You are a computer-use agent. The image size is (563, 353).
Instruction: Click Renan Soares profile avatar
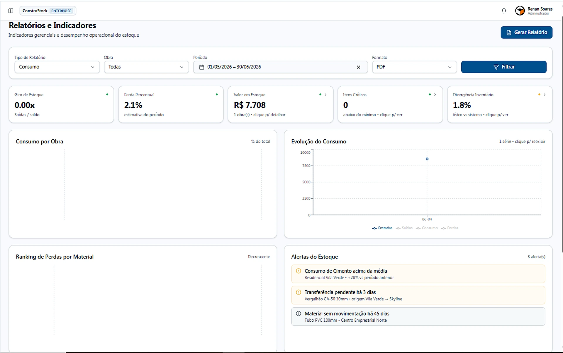click(520, 11)
